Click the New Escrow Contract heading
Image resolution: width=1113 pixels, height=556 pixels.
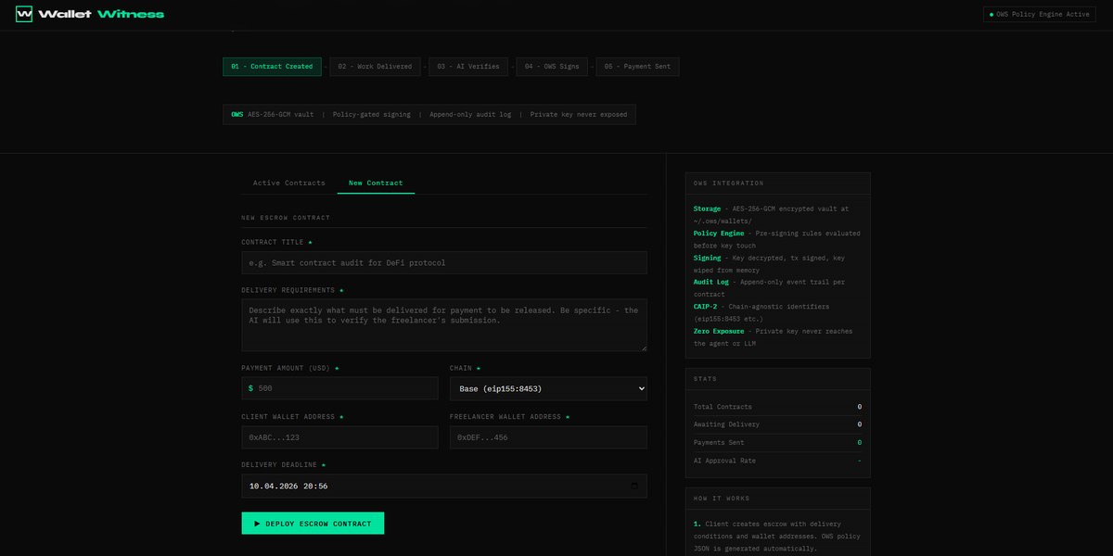[286, 218]
